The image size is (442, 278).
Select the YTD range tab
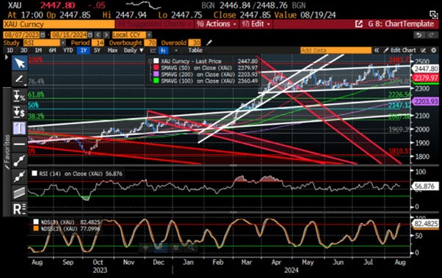pyautogui.click(x=68, y=51)
